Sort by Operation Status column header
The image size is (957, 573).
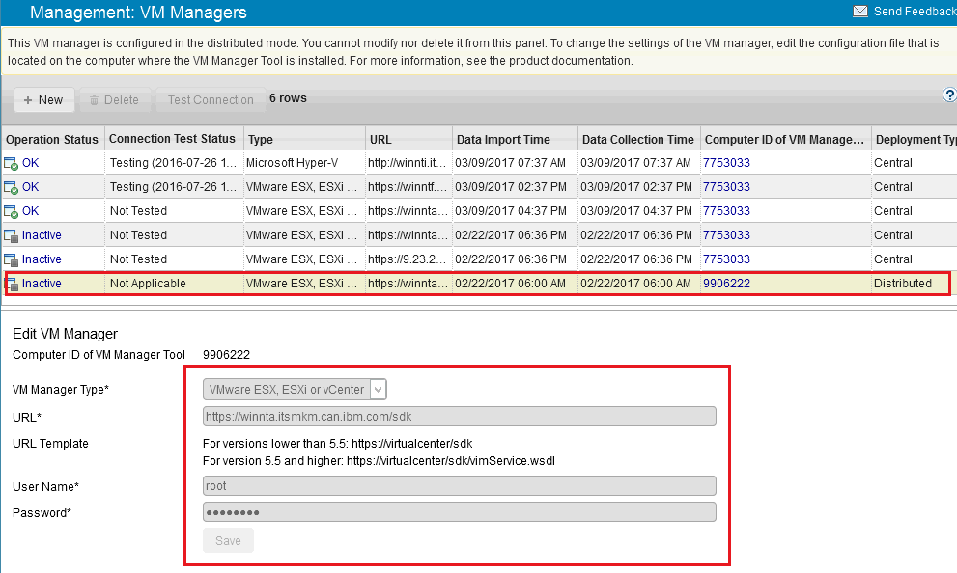click(52, 140)
